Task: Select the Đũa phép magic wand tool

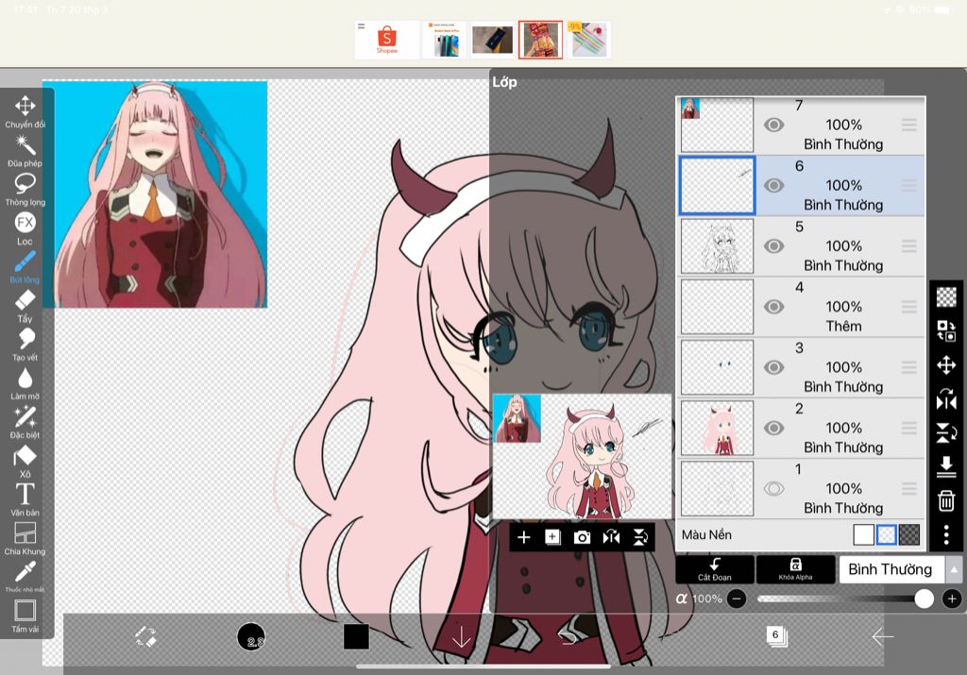Action: [x=25, y=151]
